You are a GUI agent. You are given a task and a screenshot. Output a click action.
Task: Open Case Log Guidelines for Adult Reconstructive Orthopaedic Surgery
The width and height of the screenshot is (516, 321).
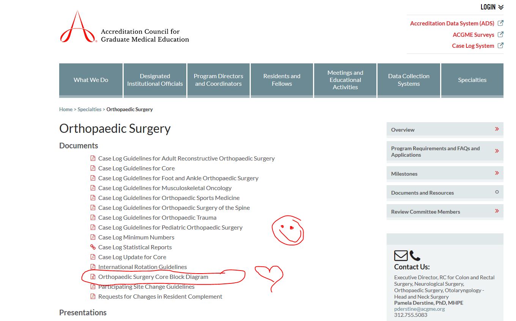[x=186, y=159]
